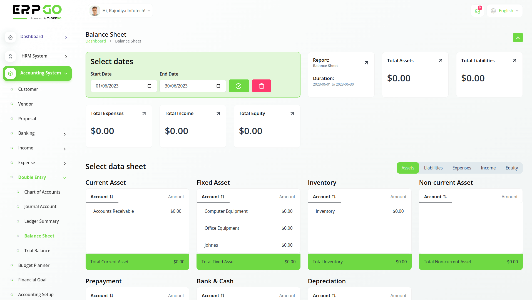Click the Total Liabilities arrow icon
The image size is (532, 300).
(514, 61)
